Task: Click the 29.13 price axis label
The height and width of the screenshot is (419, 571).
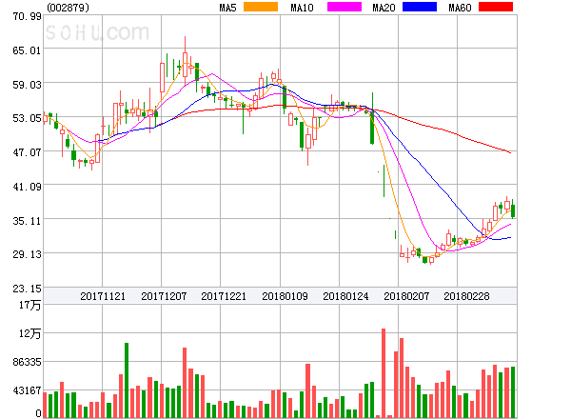Action: [27, 254]
